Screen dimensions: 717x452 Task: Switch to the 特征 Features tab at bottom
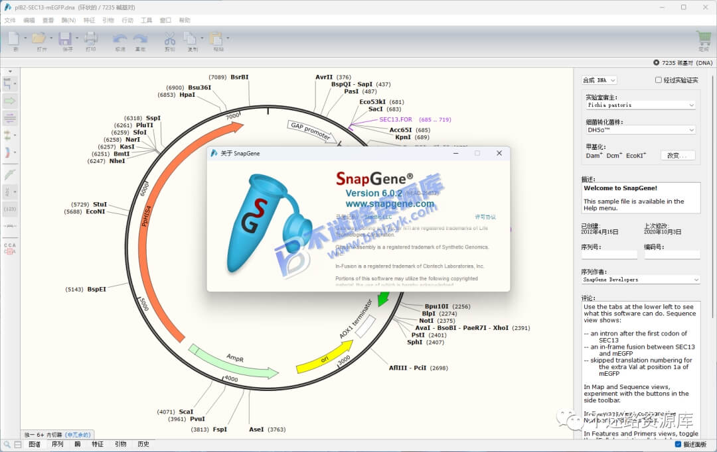coord(98,444)
